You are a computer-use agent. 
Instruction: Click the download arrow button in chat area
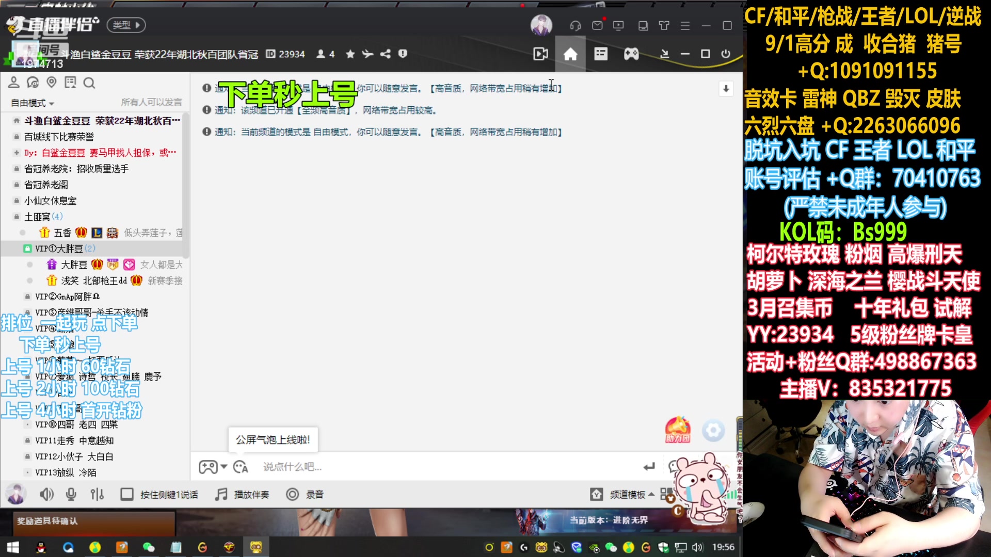726,89
